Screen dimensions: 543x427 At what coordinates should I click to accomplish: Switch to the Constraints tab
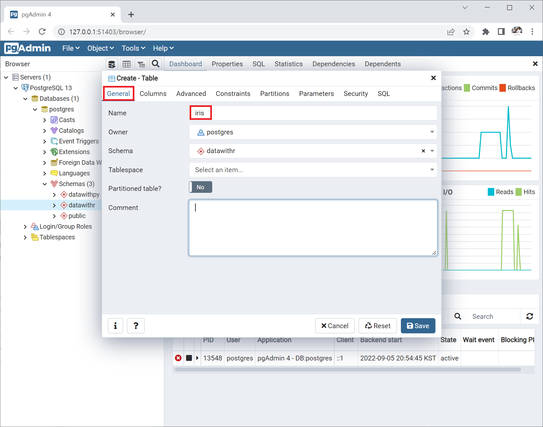(x=233, y=94)
